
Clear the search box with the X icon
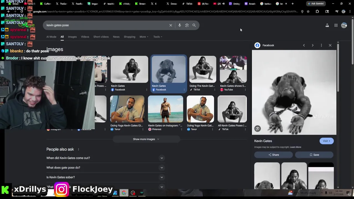point(171,25)
